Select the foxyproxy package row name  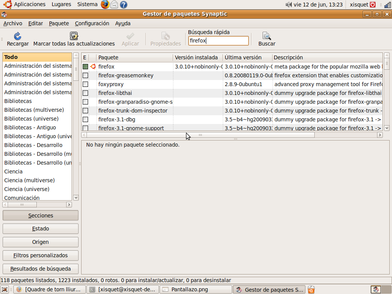[111, 84]
